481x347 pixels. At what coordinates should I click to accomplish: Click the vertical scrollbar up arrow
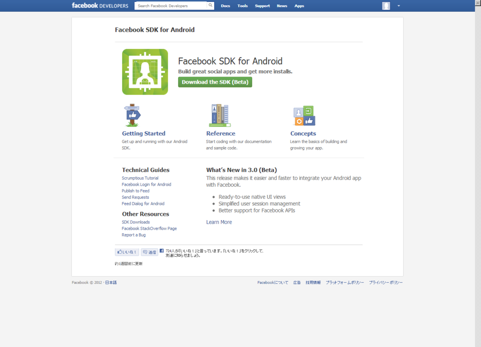pyautogui.click(x=478, y=3)
